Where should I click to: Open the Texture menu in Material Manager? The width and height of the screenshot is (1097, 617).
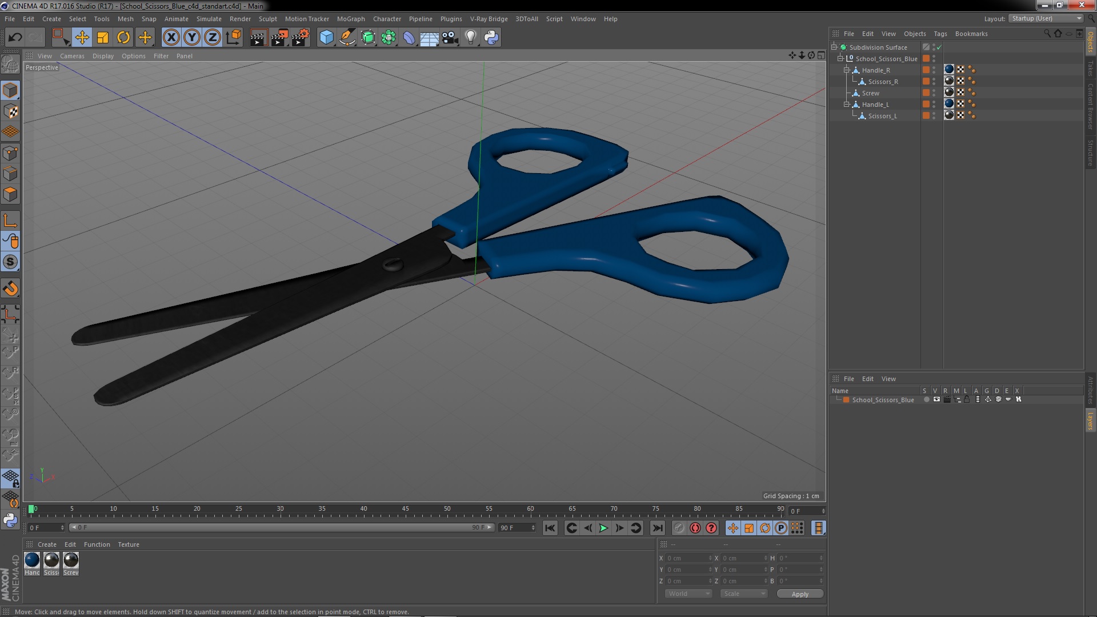click(129, 544)
